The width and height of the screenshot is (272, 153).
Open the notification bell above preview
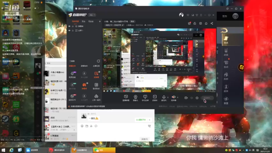click(x=206, y=23)
